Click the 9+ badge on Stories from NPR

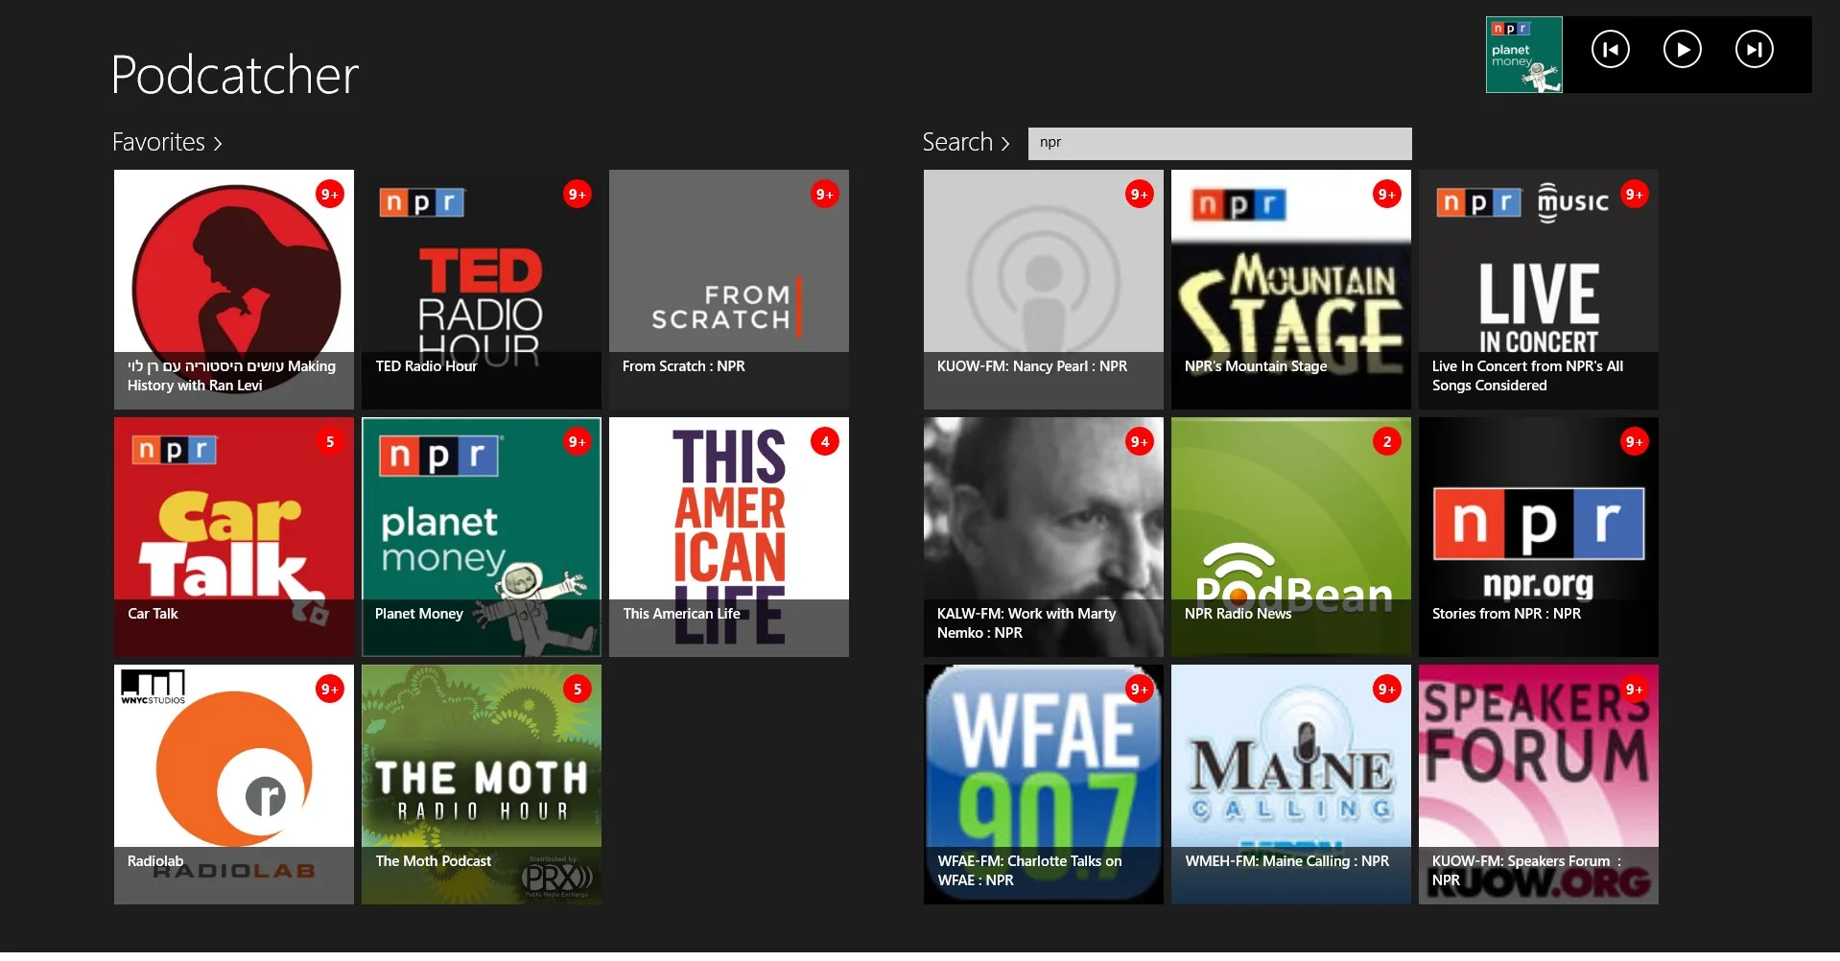1635,442
